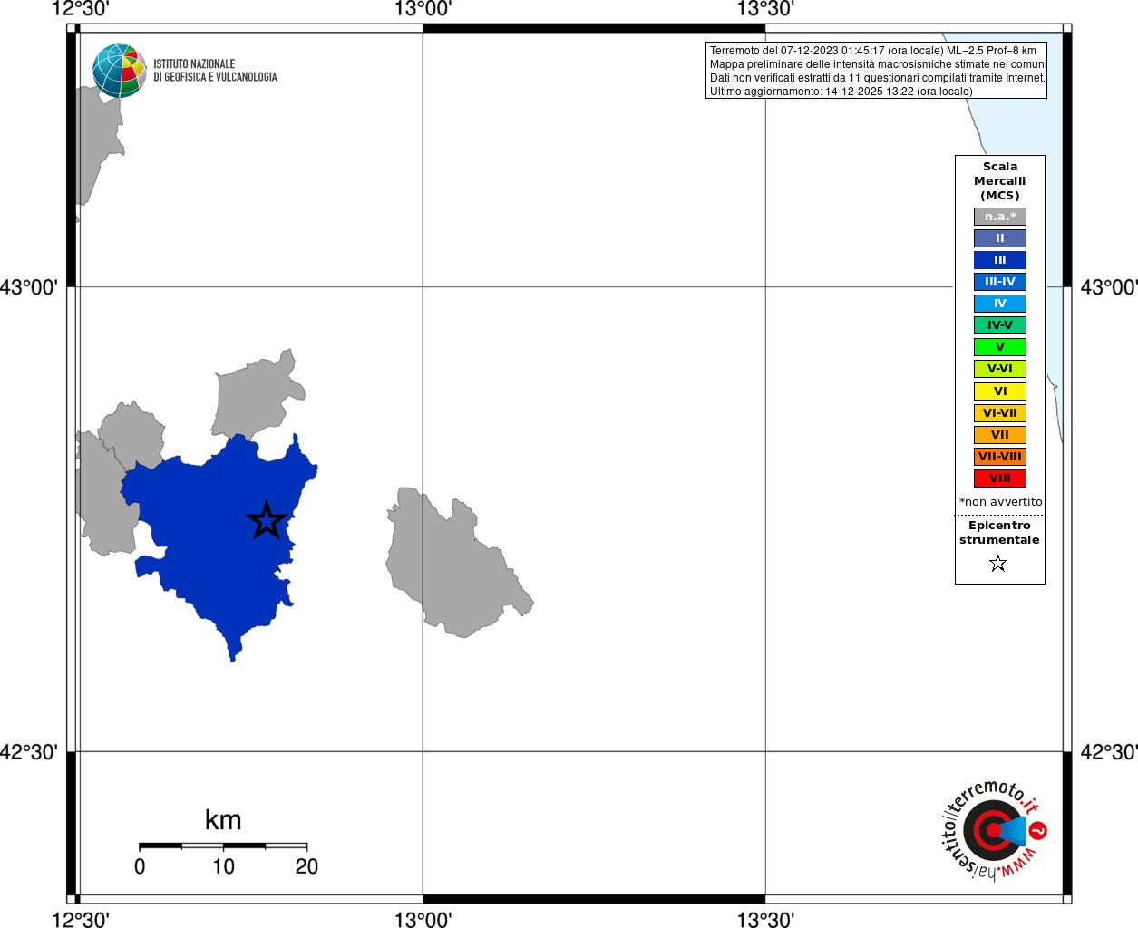This screenshot has height=928, width=1138.
Task: Select the III-IV legend swatch
Action: [x=1000, y=282]
